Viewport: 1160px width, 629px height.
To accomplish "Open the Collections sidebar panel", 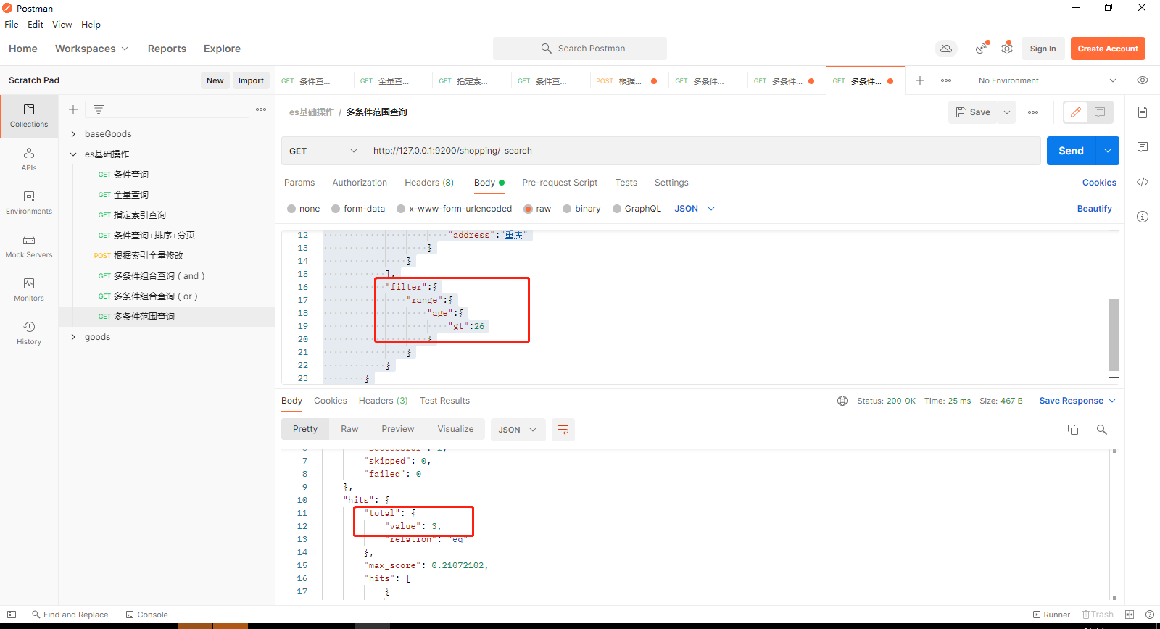I will click(x=29, y=116).
